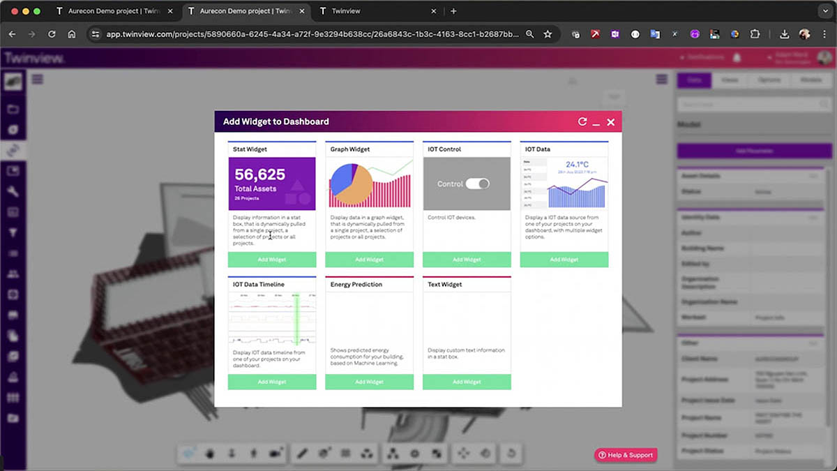Expand the right panel hamburger menu
Screen dimensions: 837x471
click(661, 80)
